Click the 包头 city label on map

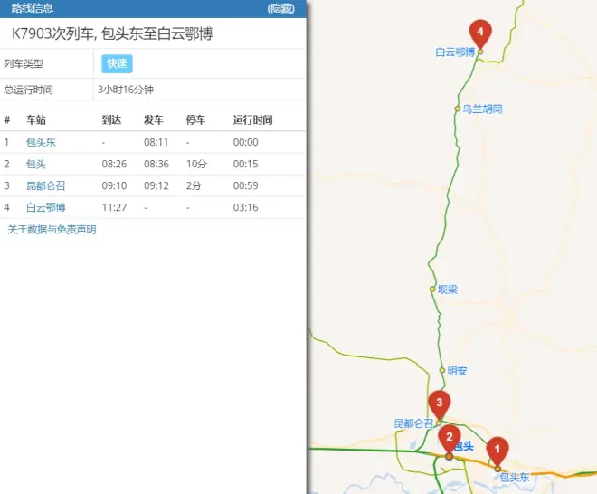463,446
